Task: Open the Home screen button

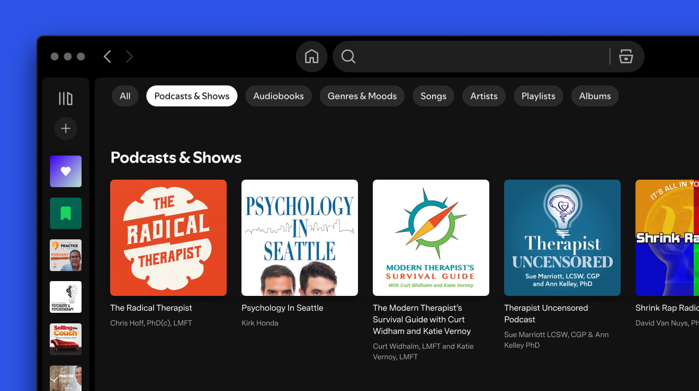Action: tap(311, 57)
